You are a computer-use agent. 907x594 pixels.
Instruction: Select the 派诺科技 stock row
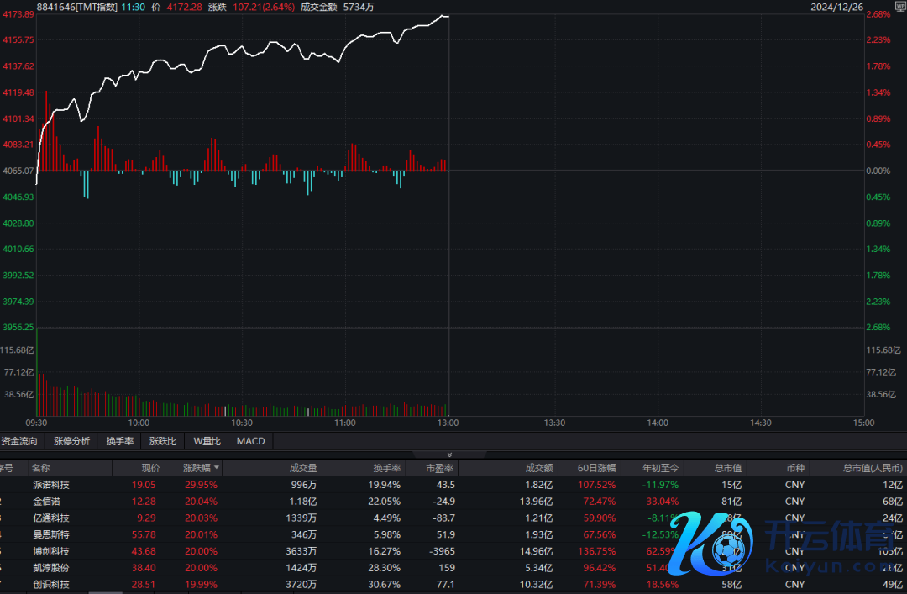pos(51,485)
